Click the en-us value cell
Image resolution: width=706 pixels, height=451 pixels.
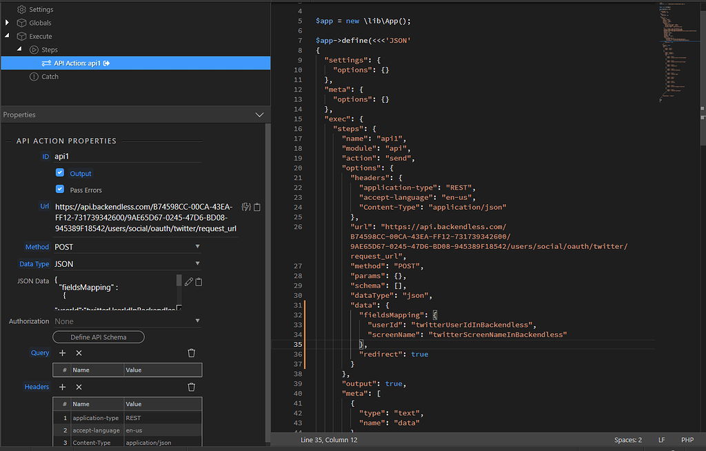click(x=163, y=430)
